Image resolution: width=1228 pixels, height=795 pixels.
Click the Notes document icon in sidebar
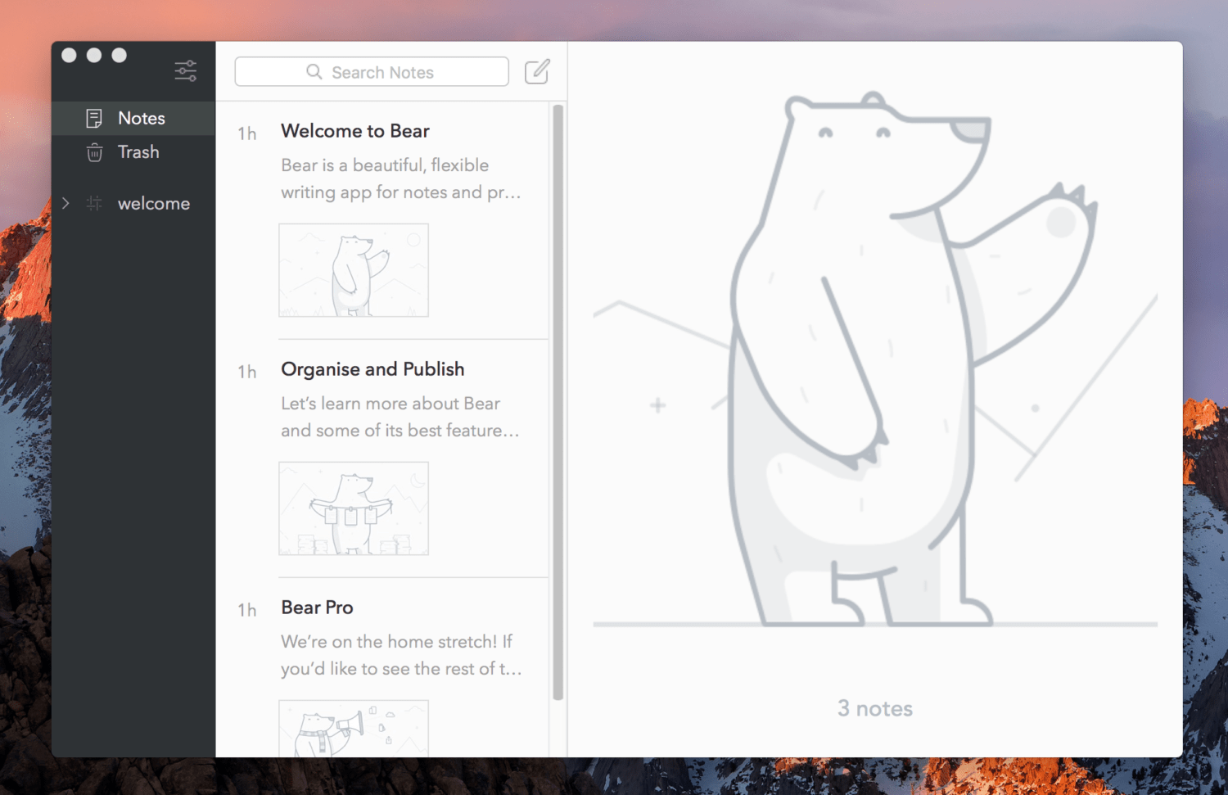[x=94, y=119]
